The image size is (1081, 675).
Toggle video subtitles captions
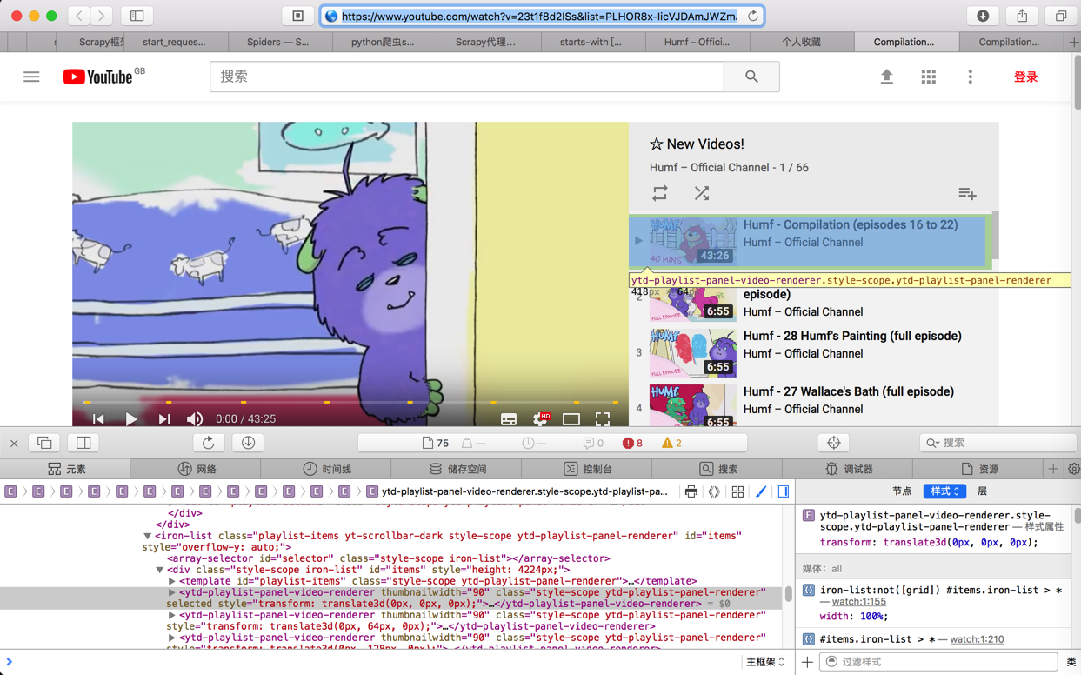tap(509, 419)
